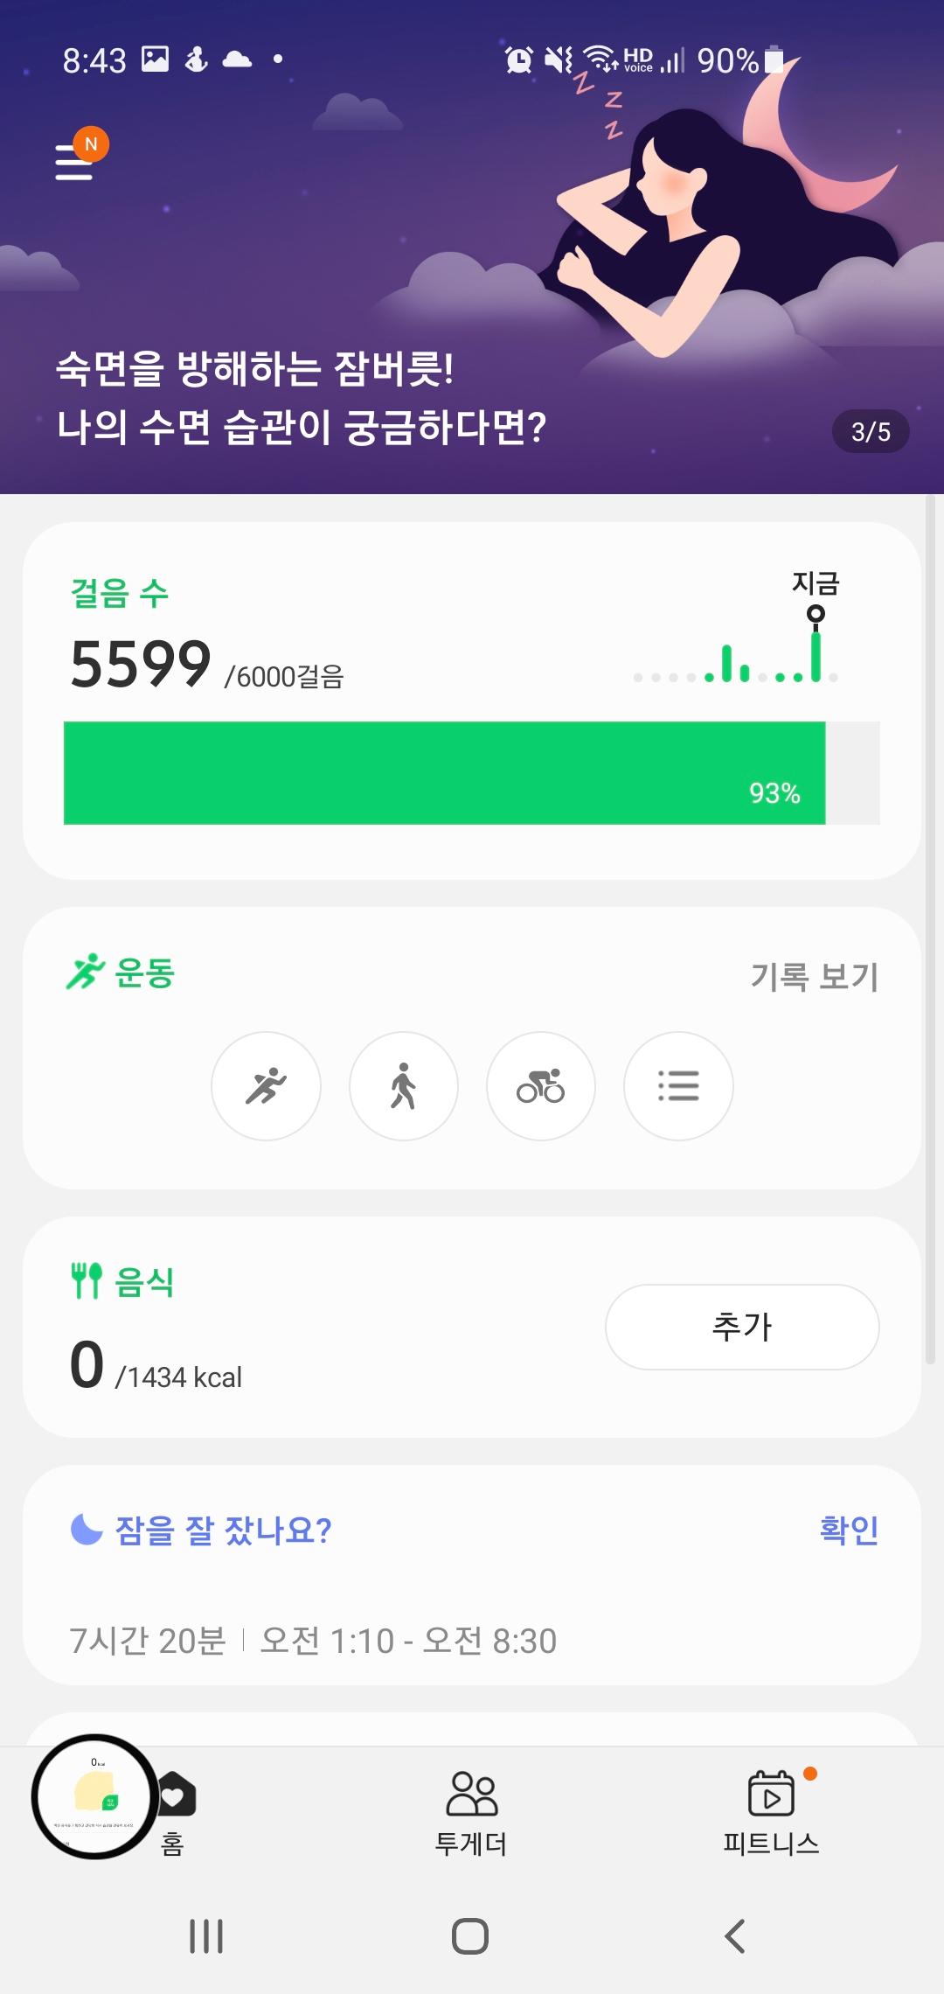This screenshot has width=944, height=1994.
Task: Switch to the 투게더 tab
Action: (x=471, y=1812)
